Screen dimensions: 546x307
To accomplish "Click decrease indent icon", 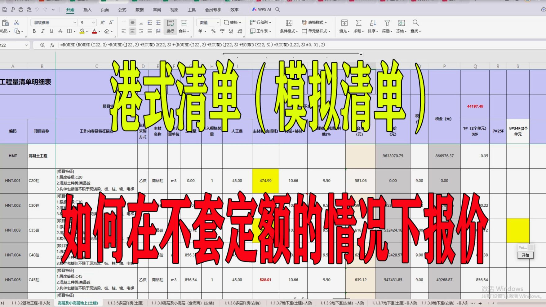I will point(150,23).
